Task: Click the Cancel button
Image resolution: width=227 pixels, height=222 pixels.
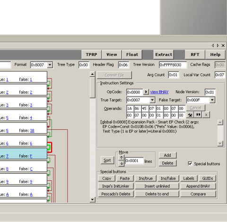Action: 195,108
